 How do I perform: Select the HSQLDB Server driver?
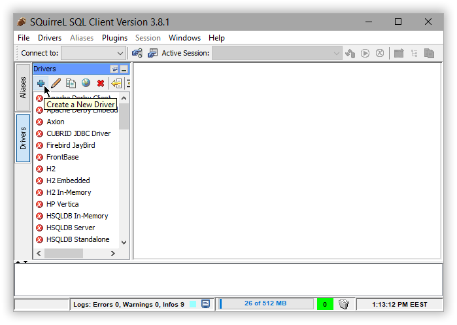(x=70, y=228)
